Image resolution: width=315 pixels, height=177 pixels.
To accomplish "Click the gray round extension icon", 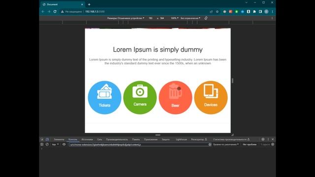I will click(x=224, y=12).
